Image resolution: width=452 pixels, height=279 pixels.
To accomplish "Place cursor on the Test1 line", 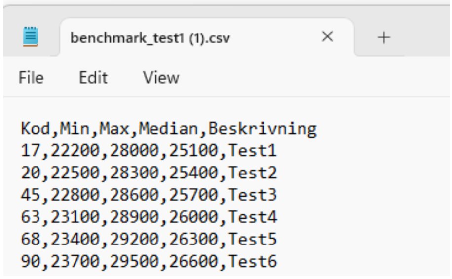I will point(149,150).
